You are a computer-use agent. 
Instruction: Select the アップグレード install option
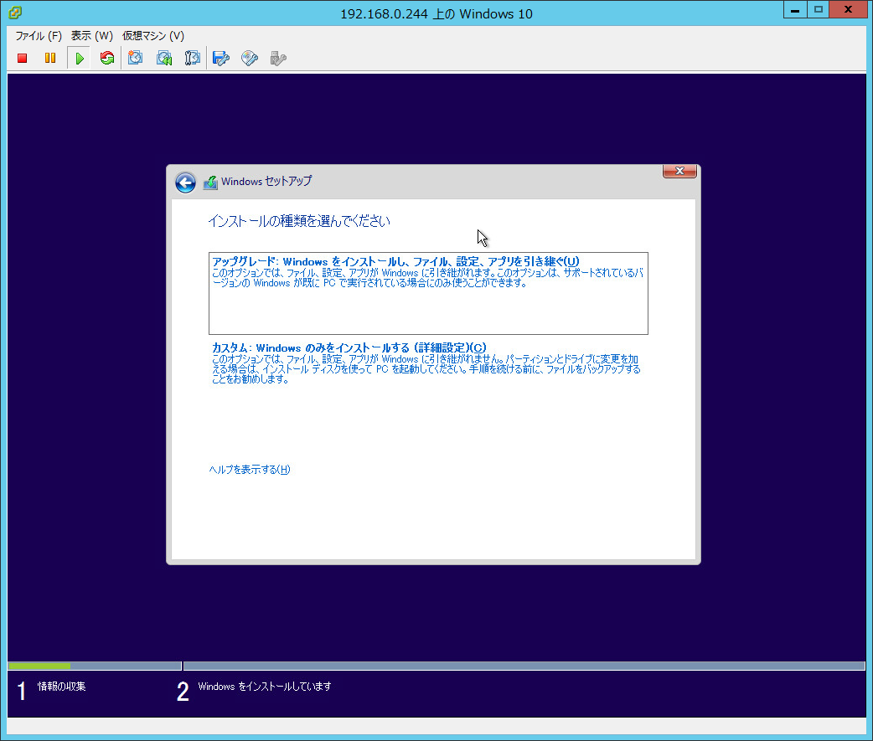[x=428, y=293]
